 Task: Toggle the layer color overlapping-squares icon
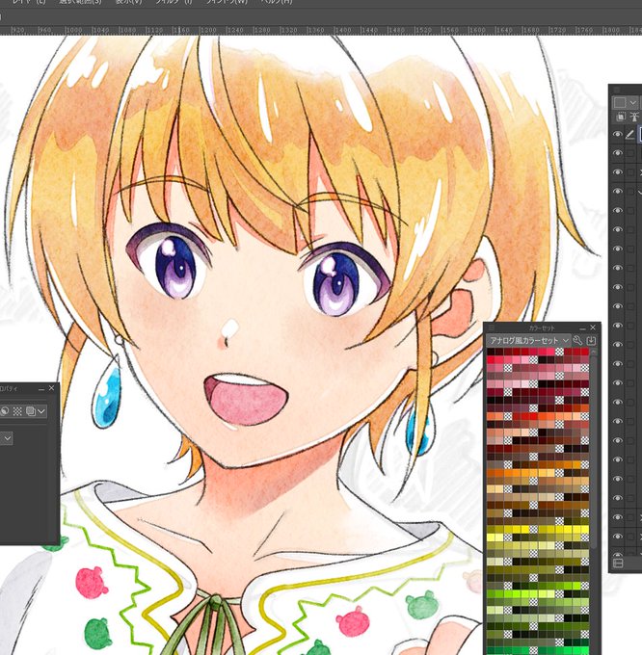click(x=31, y=411)
